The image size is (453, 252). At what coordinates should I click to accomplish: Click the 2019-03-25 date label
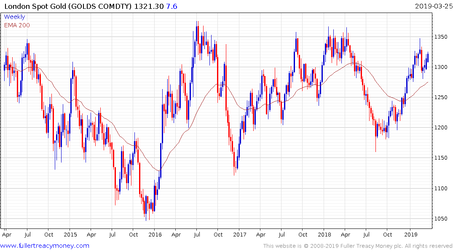pos(434,6)
